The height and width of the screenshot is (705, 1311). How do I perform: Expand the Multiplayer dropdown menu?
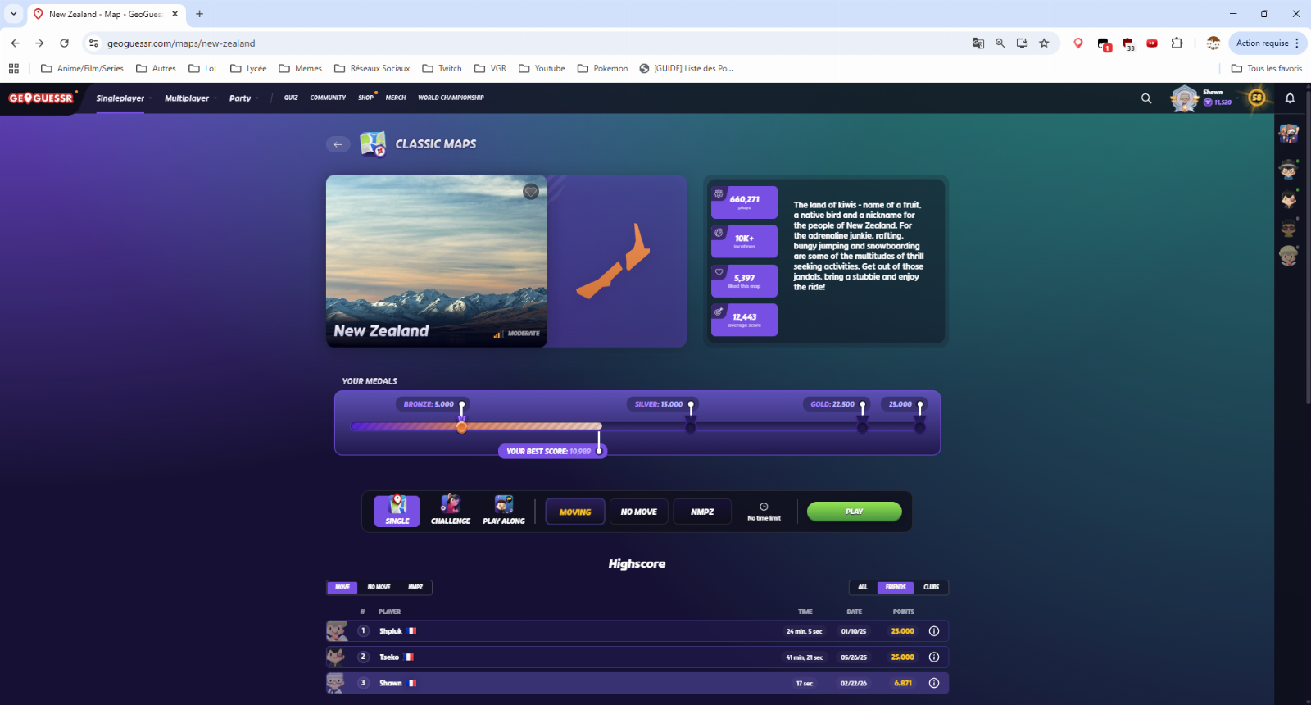pyautogui.click(x=190, y=98)
